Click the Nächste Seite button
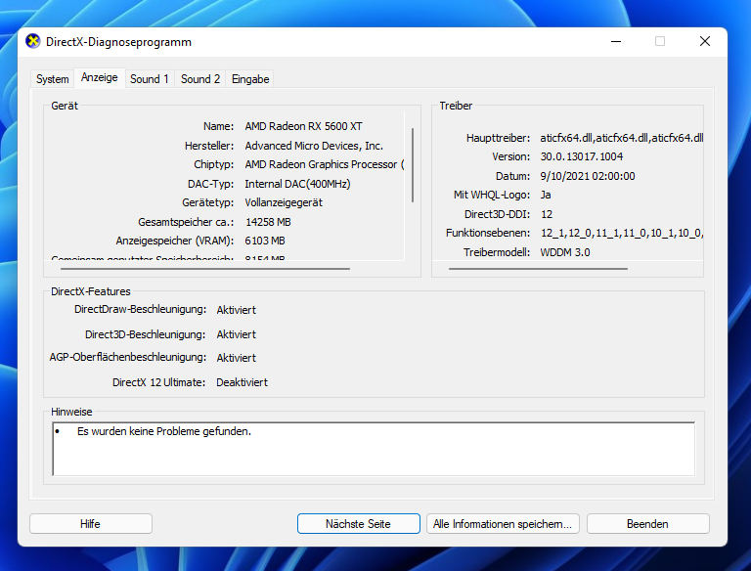 358,523
